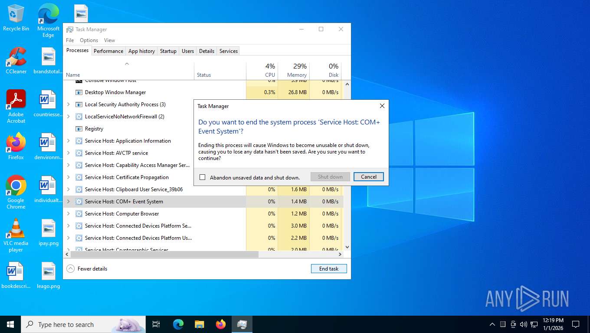Expand Service Host: Connected Devices Platform Se...

point(69,226)
